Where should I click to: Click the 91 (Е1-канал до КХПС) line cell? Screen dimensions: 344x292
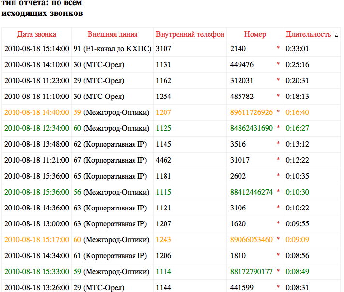112,49
